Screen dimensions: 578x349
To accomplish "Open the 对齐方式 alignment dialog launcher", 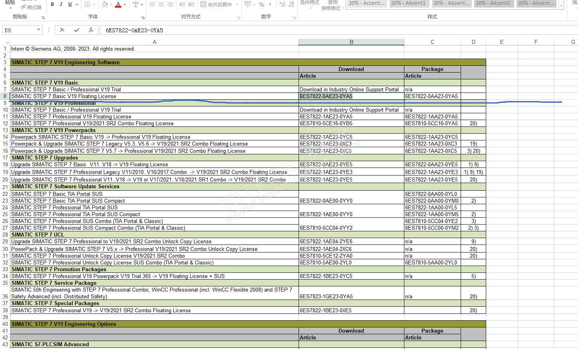I will coord(238,18).
